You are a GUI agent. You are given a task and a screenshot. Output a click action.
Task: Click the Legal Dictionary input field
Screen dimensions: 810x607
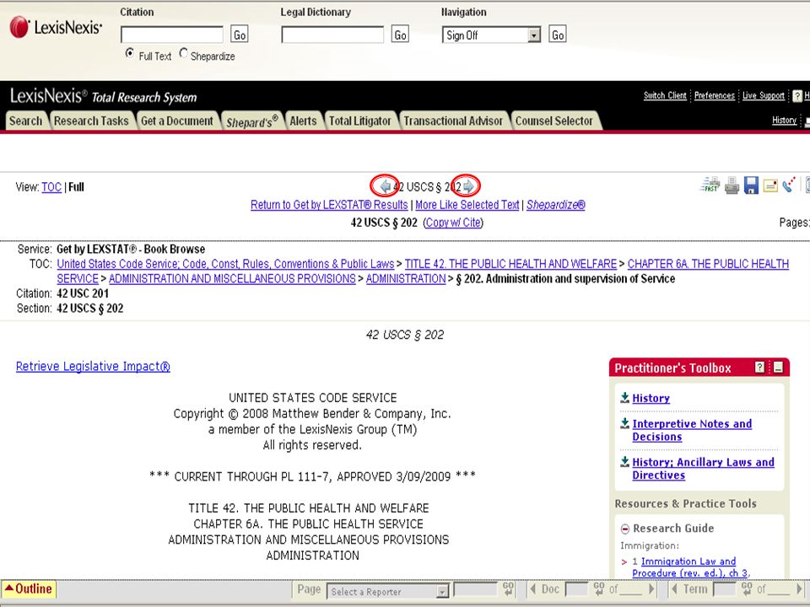pos(332,35)
